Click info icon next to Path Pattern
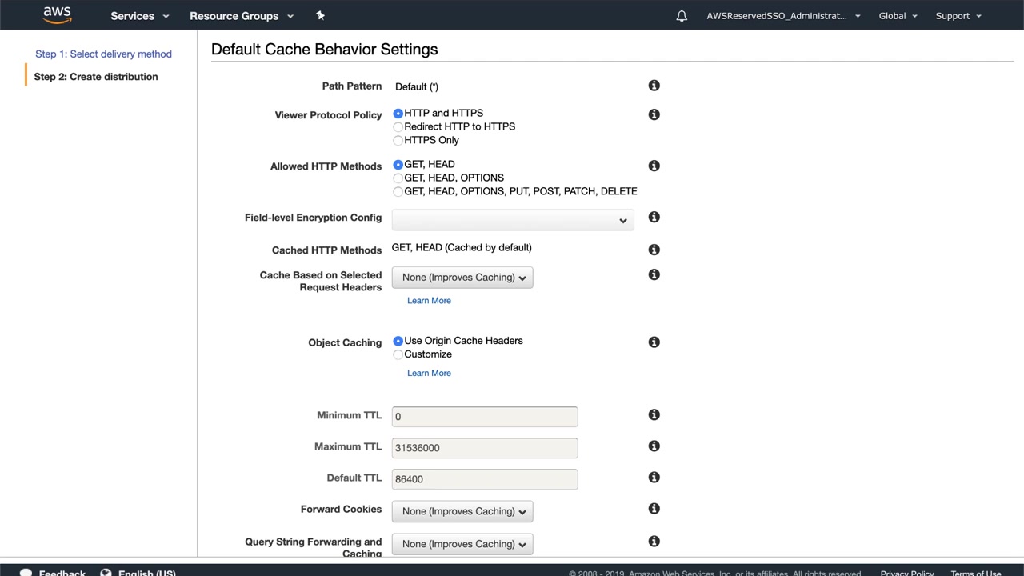The height and width of the screenshot is (576, 1024). click(x=654, y=86)
